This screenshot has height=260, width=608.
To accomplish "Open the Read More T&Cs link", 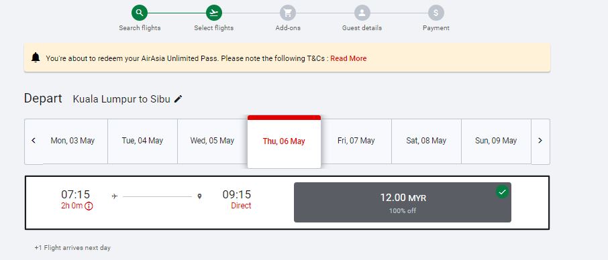I will [348, 58].
